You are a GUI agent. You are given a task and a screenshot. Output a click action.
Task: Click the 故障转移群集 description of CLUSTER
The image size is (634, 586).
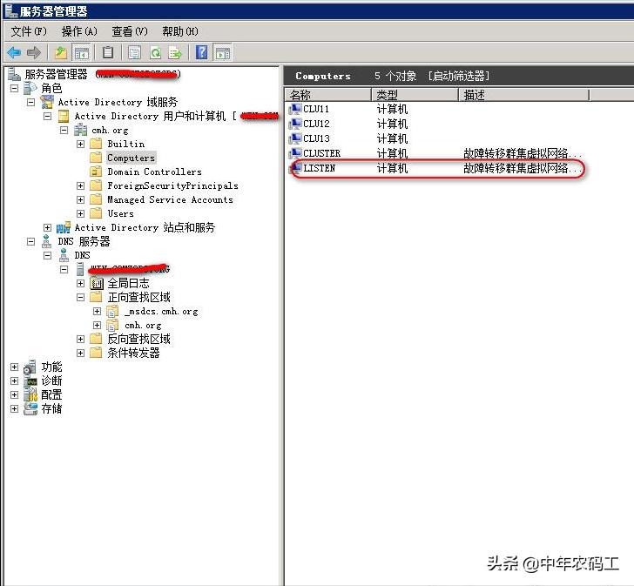pyautogui.click(x=523, y=153)
